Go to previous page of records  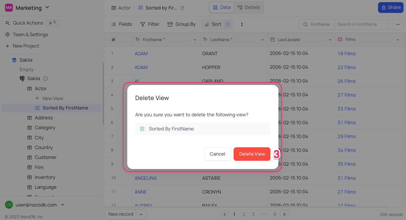pos(225,214)
